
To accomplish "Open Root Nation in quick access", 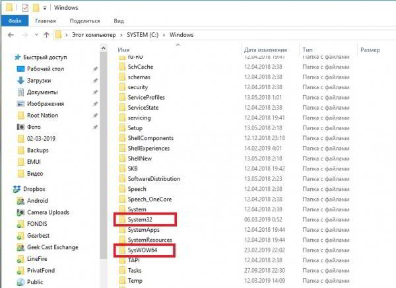I will [43, 116].
